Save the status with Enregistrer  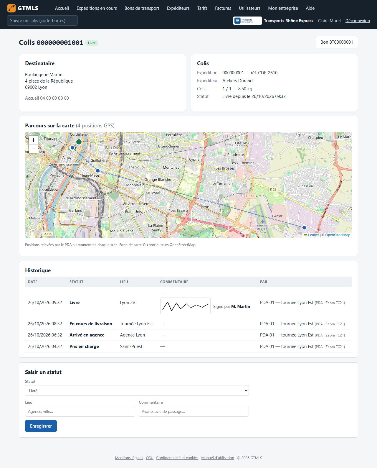coord(41,426)
